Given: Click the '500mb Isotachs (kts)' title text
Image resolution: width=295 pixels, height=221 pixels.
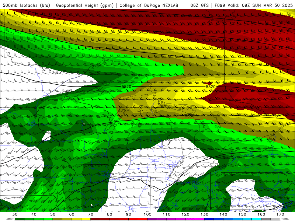Looking at the screenshot, I should (x=26, y=5).
